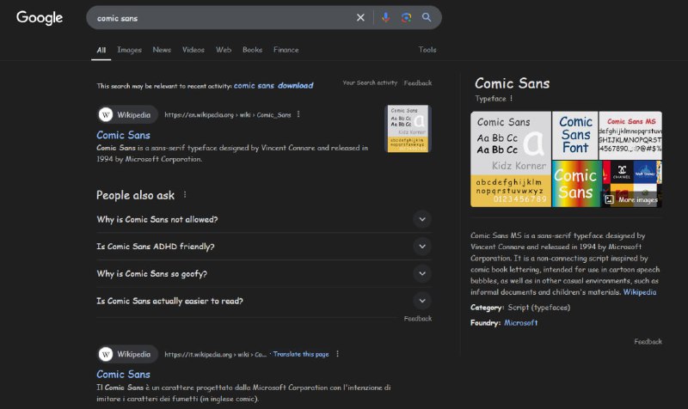Screen dimensions: 688x409
Task: Open the menu dots beside en.wikipedia.org result
Action: tap(298, 114)
